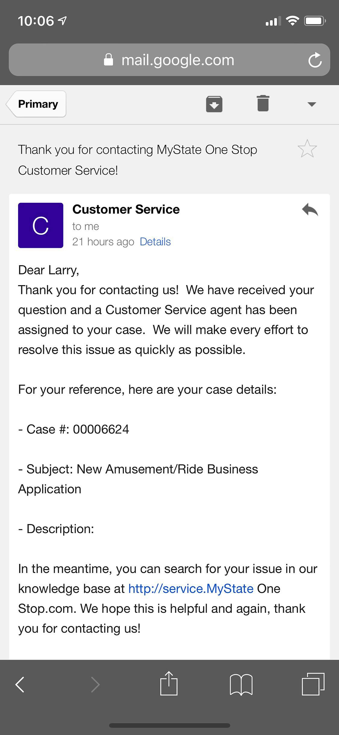The image size is (339, 735).
Task: Return to the Primary inbox
Action: pyautogui.click(x=37, y=104)
